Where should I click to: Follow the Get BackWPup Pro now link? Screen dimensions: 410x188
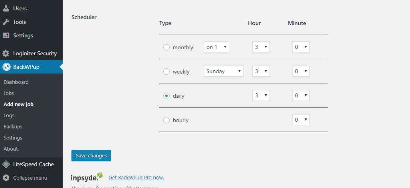coord(136,178)
